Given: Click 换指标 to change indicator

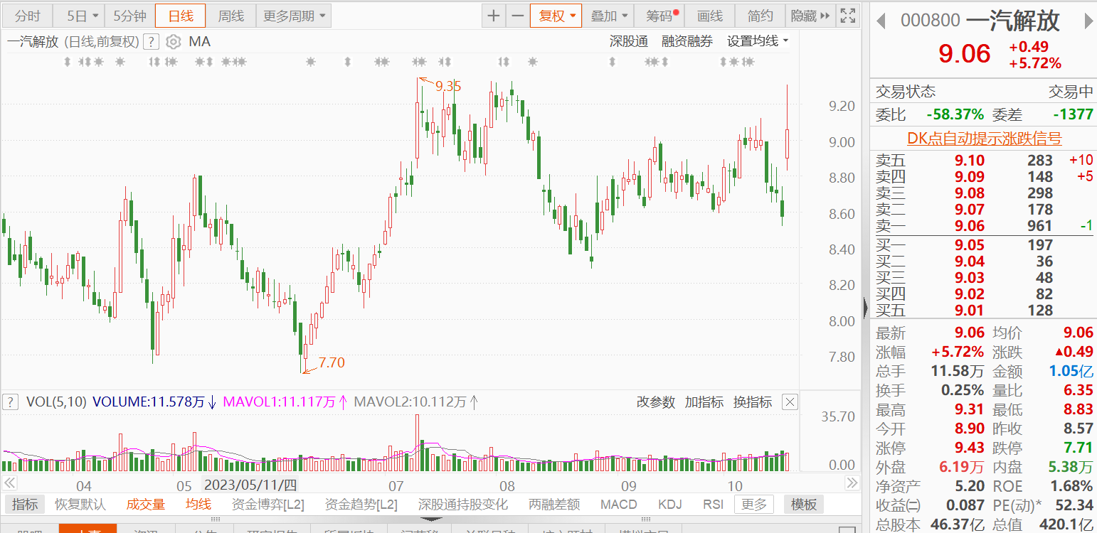Looking at the screenshot, I should point(753,402).
